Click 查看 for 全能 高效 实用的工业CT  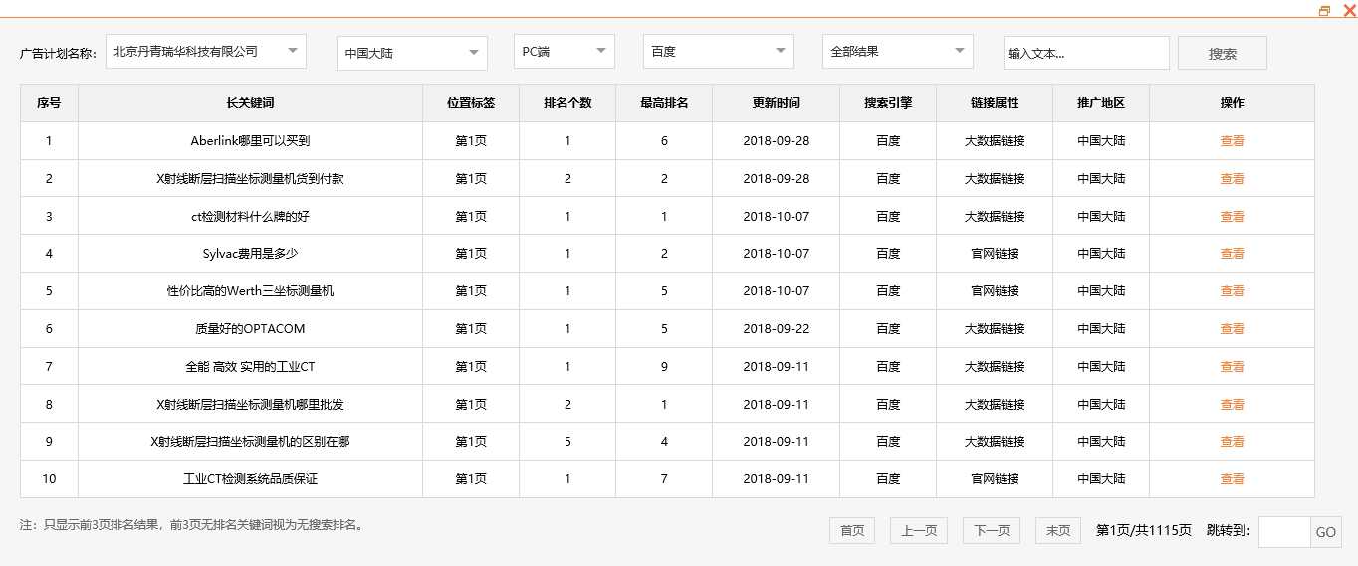1233,367
